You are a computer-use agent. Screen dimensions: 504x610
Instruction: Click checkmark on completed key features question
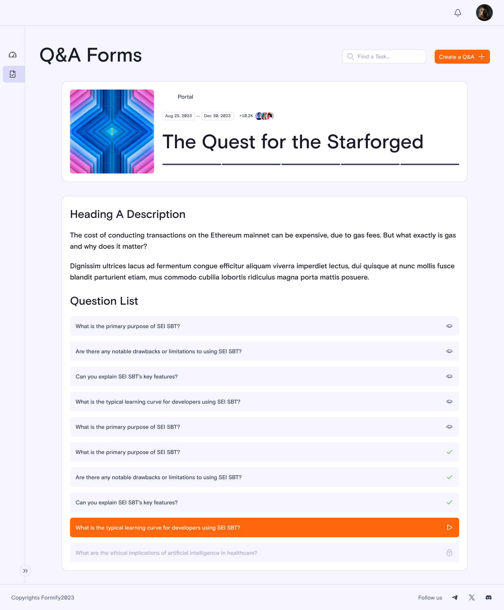point(449,502)
